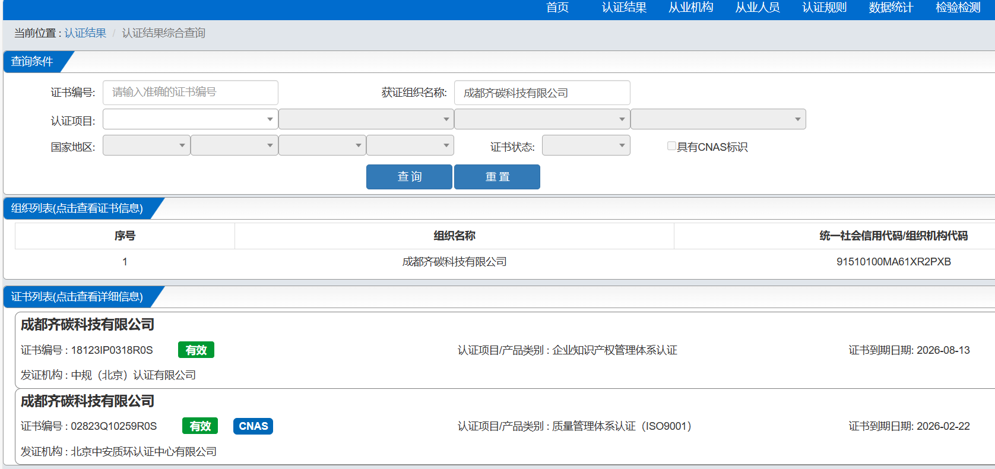Open the 认证结果 menu item

pyautogui.click(x=624, y=8)
